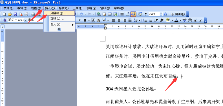
Task: Click the tab stop selector box
Action: click(3, 26)
